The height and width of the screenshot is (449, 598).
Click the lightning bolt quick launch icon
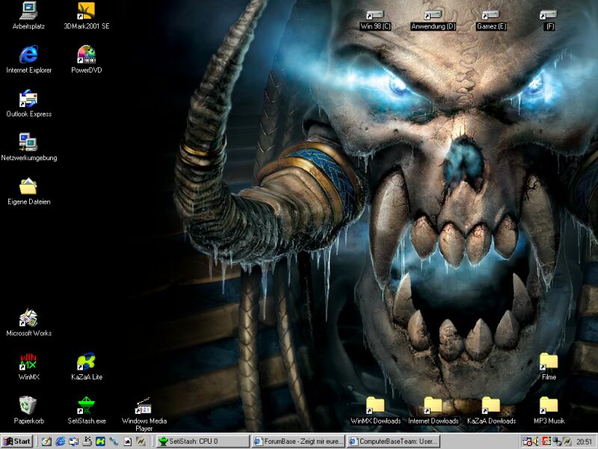[141, 442]
